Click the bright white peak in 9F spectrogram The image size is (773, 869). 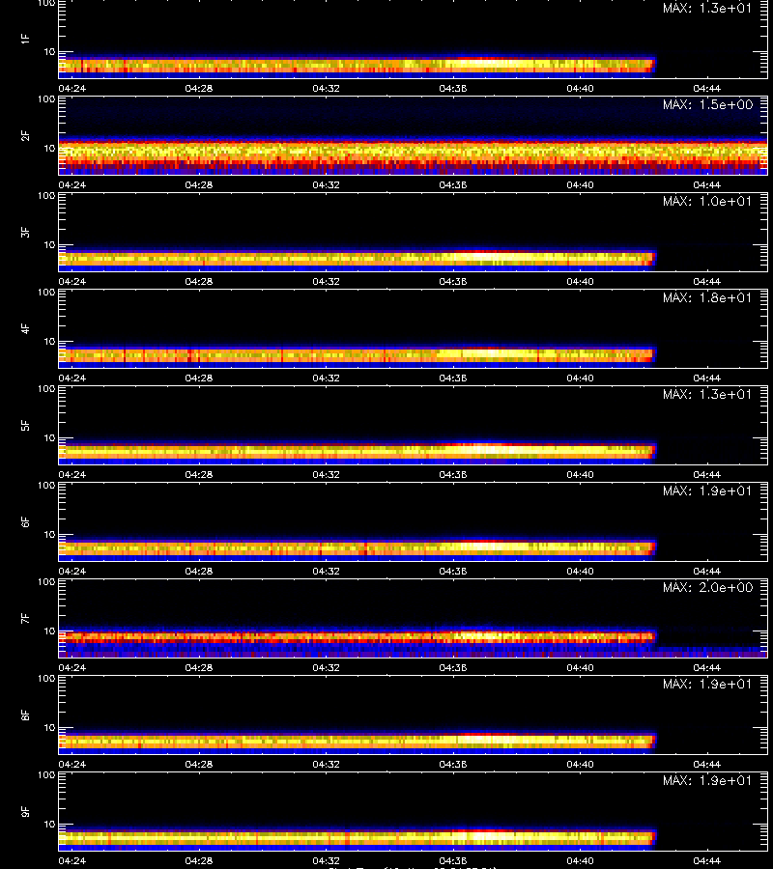[488, 835]
